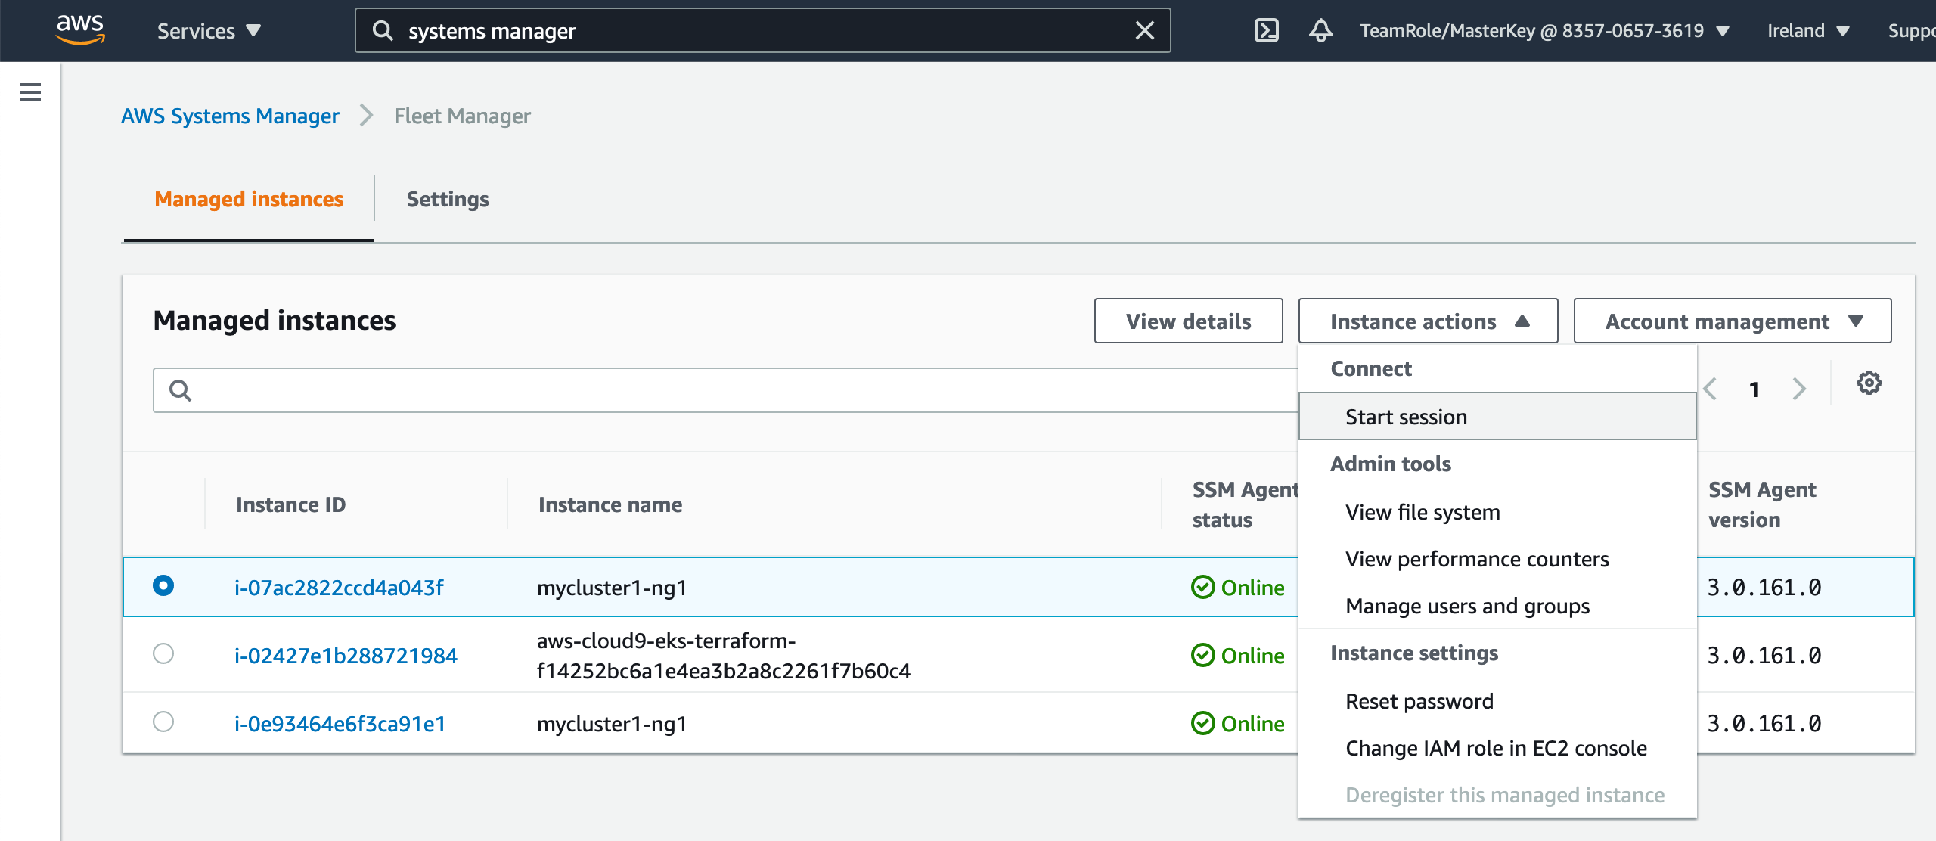This screenshot has width=1936, height=841.
Task: Open instance link i-07ac2822ccd4a043f
Action: tap(339, 587)
